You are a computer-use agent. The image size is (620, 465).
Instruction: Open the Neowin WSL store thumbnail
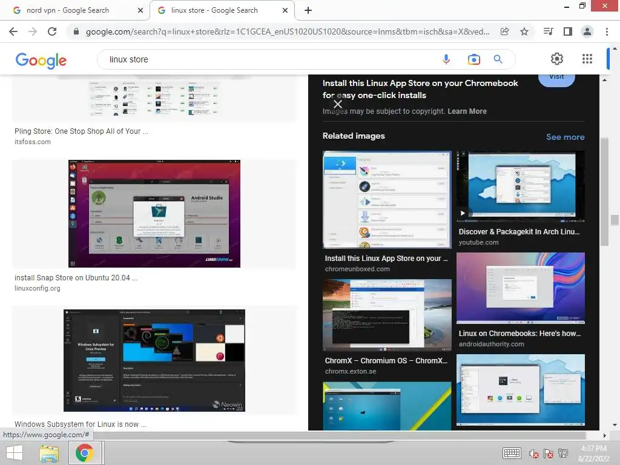coord(154,360)
